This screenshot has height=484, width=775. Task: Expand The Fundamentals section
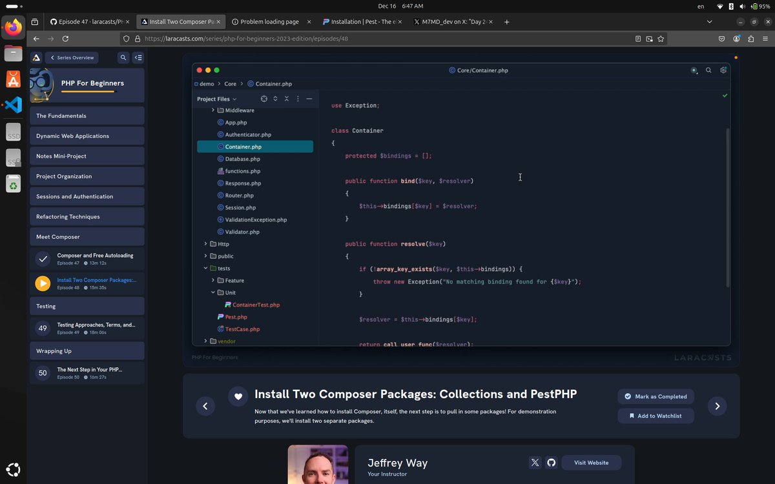point(87,116)
